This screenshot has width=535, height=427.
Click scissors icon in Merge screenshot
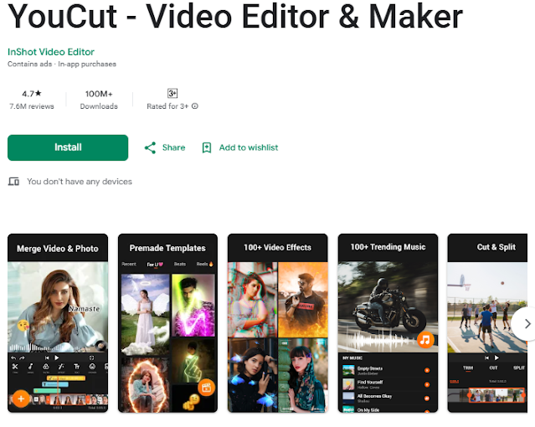click(x=15, y=367)
